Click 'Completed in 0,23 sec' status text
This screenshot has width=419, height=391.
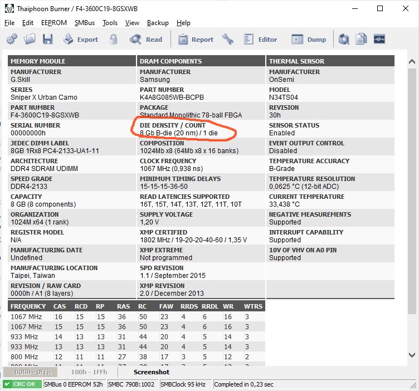[243, 384]
